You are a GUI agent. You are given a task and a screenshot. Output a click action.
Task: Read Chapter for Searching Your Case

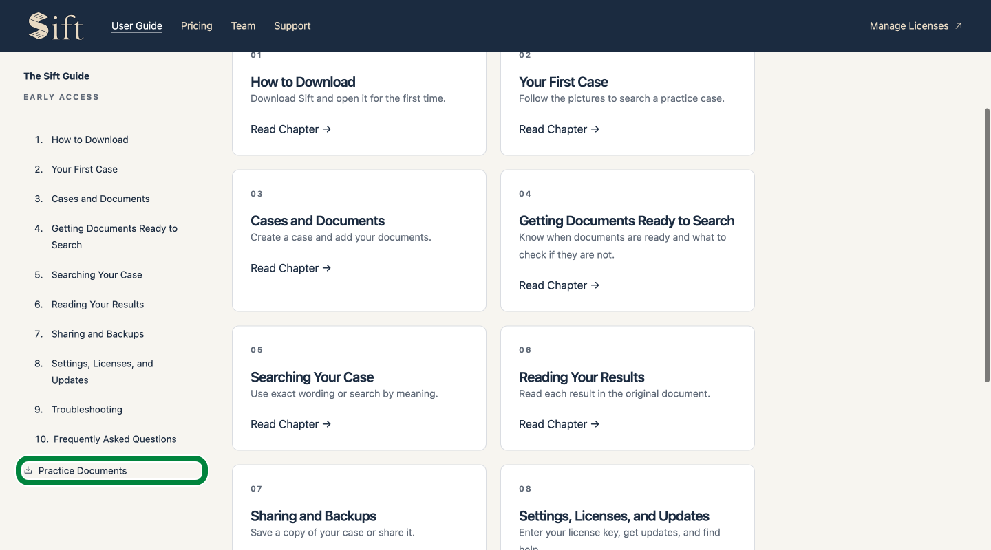pos(291,424)
